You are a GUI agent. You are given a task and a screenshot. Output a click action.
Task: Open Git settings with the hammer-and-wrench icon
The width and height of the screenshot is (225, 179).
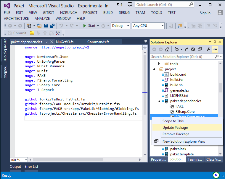[58, 33]
